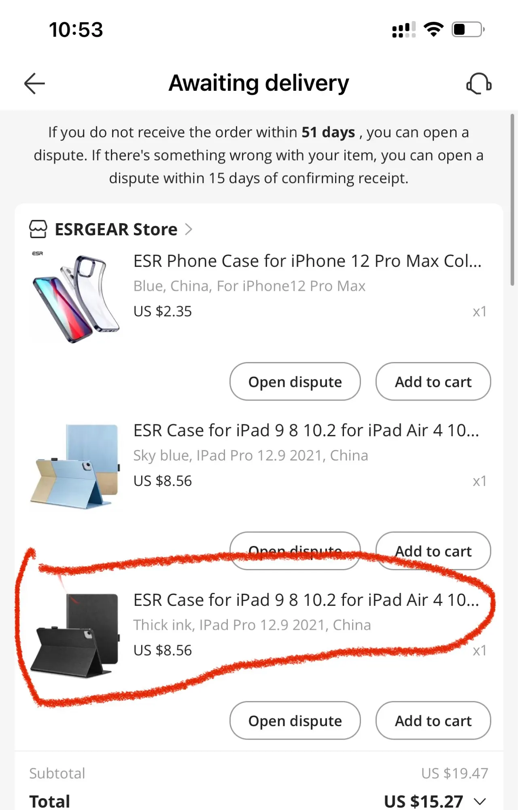View Sky blue iPad case thumbnail
The image size is (518, 810).
75,467
